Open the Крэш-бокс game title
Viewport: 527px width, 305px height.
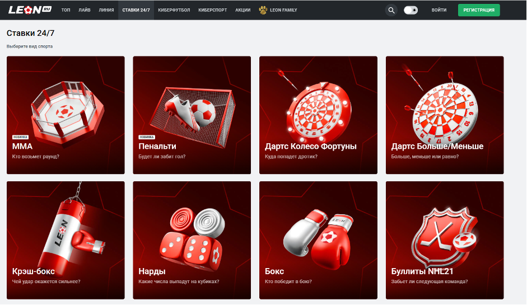pyautogui.click(x=34, y=271)
